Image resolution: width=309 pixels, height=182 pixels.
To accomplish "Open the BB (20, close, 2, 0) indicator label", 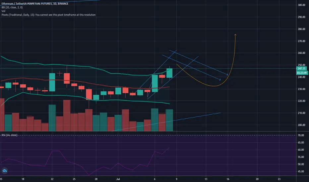I will coord(12,7).
